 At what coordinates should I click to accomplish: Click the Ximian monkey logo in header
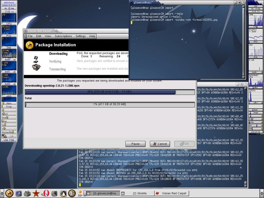(x=29, y=45)
